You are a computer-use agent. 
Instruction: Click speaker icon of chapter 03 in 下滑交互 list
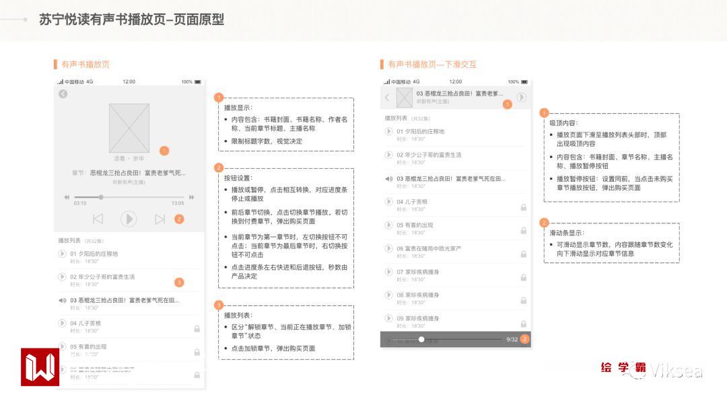click(x=389, y=178)
